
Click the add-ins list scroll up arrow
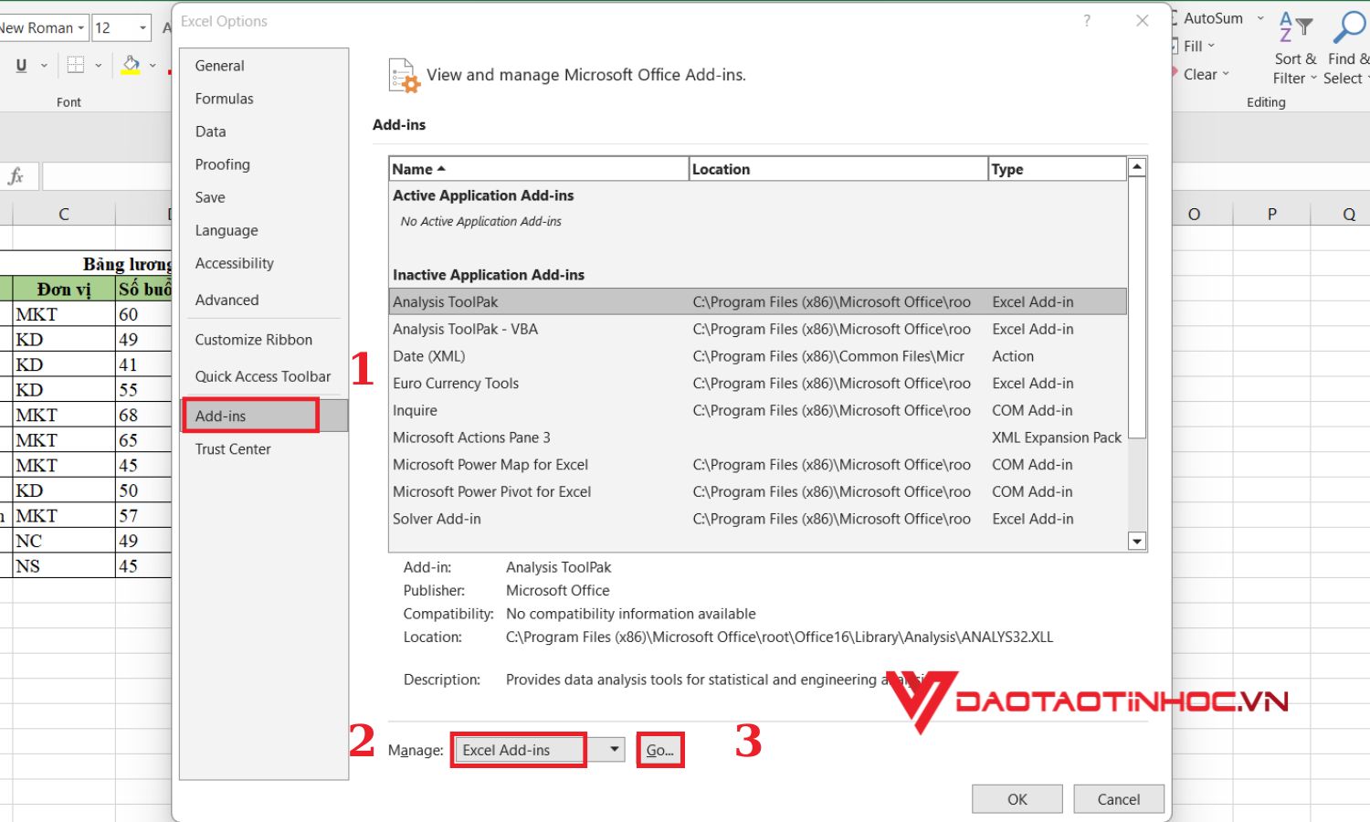(x=1137, y=167)
